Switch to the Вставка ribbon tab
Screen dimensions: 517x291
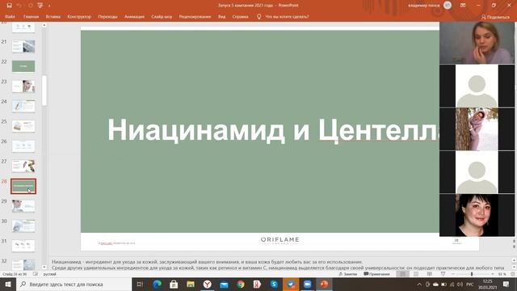point(53,16)
